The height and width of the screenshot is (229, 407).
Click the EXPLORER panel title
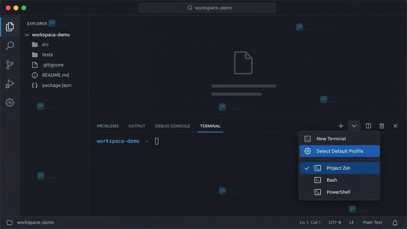click(x=37, y=23)
